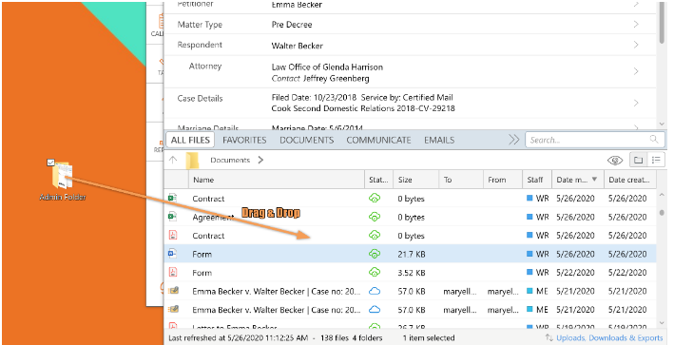Open the DOCUMENTS tab

[306, 140]
